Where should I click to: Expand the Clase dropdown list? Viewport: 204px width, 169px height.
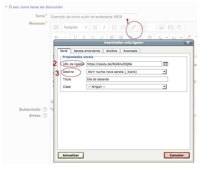164,87
